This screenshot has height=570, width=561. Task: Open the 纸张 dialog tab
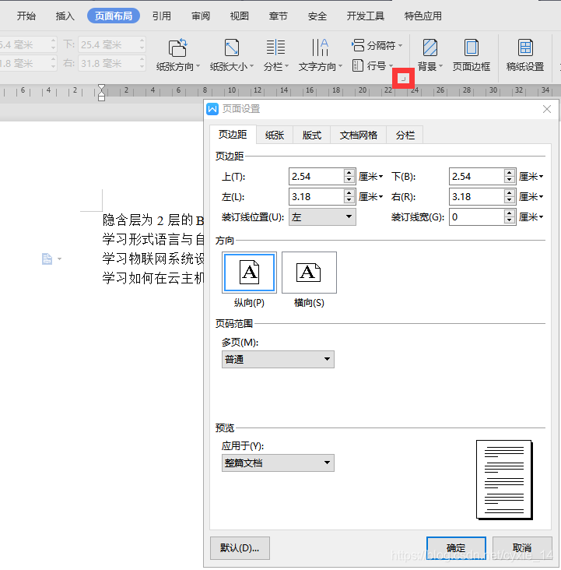(275, 135)
